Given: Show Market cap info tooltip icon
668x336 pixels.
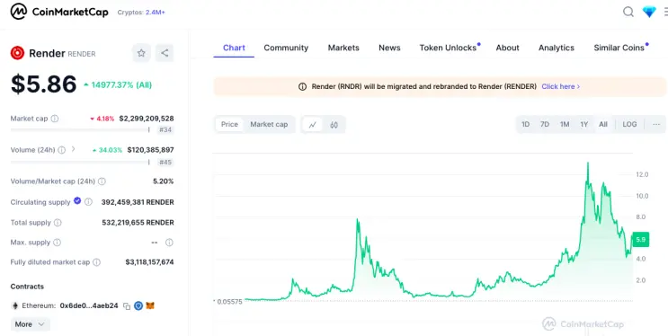Looking at the screenshot, I should (55, 119).
